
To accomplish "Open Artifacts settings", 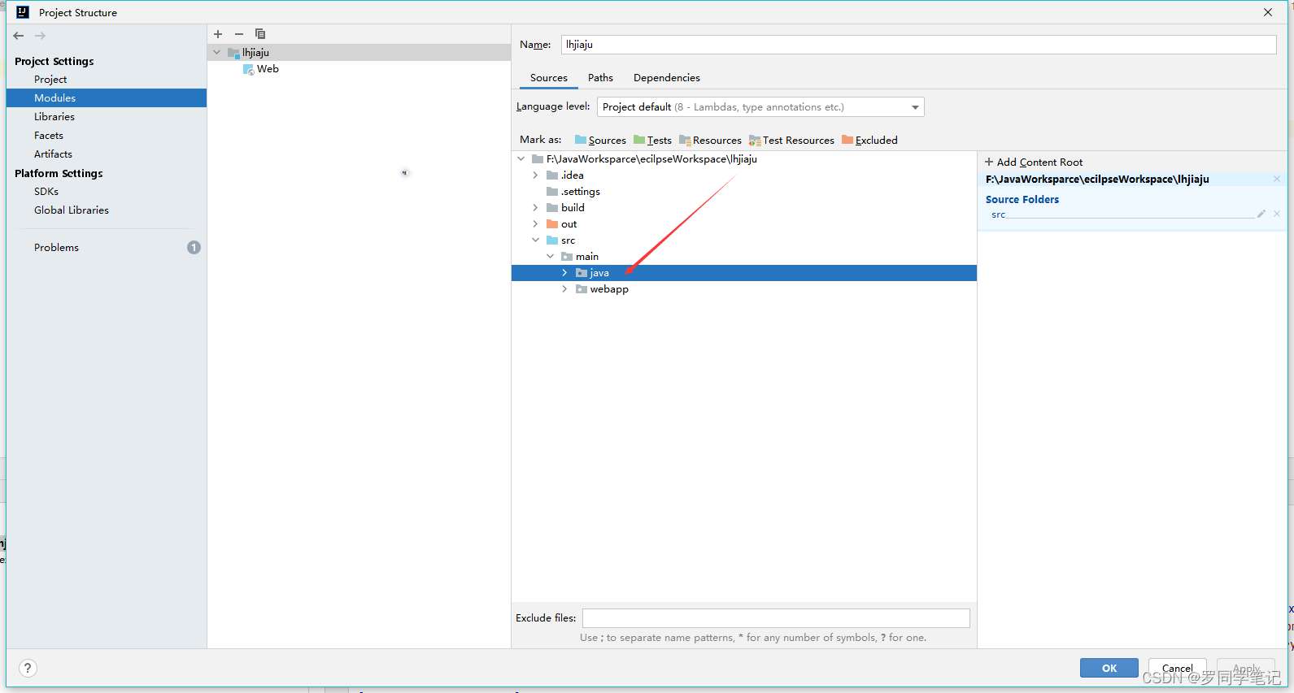I will click(53, 154).
